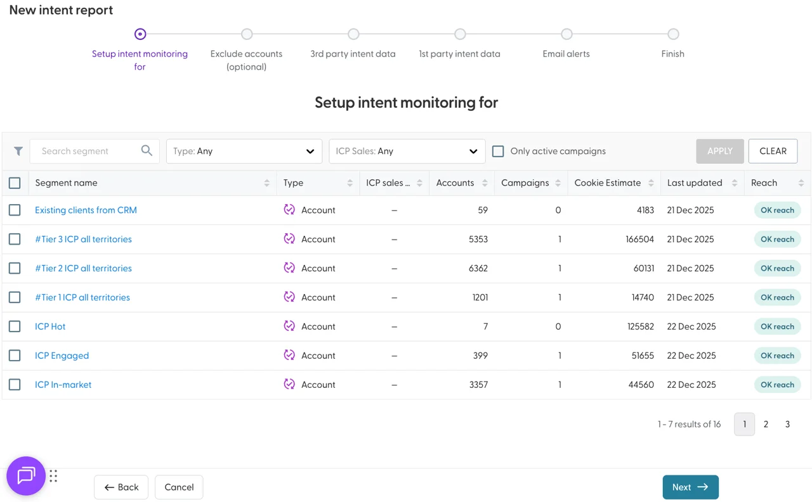This screenshot has height=502, width=812.
Task: Check #Tier 1 ICP all territories row
Action: [x=15, y=297]
